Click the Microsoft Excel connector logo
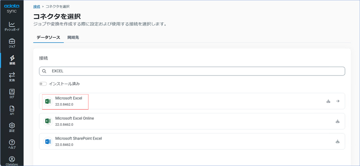 click(x=48, y=101)
